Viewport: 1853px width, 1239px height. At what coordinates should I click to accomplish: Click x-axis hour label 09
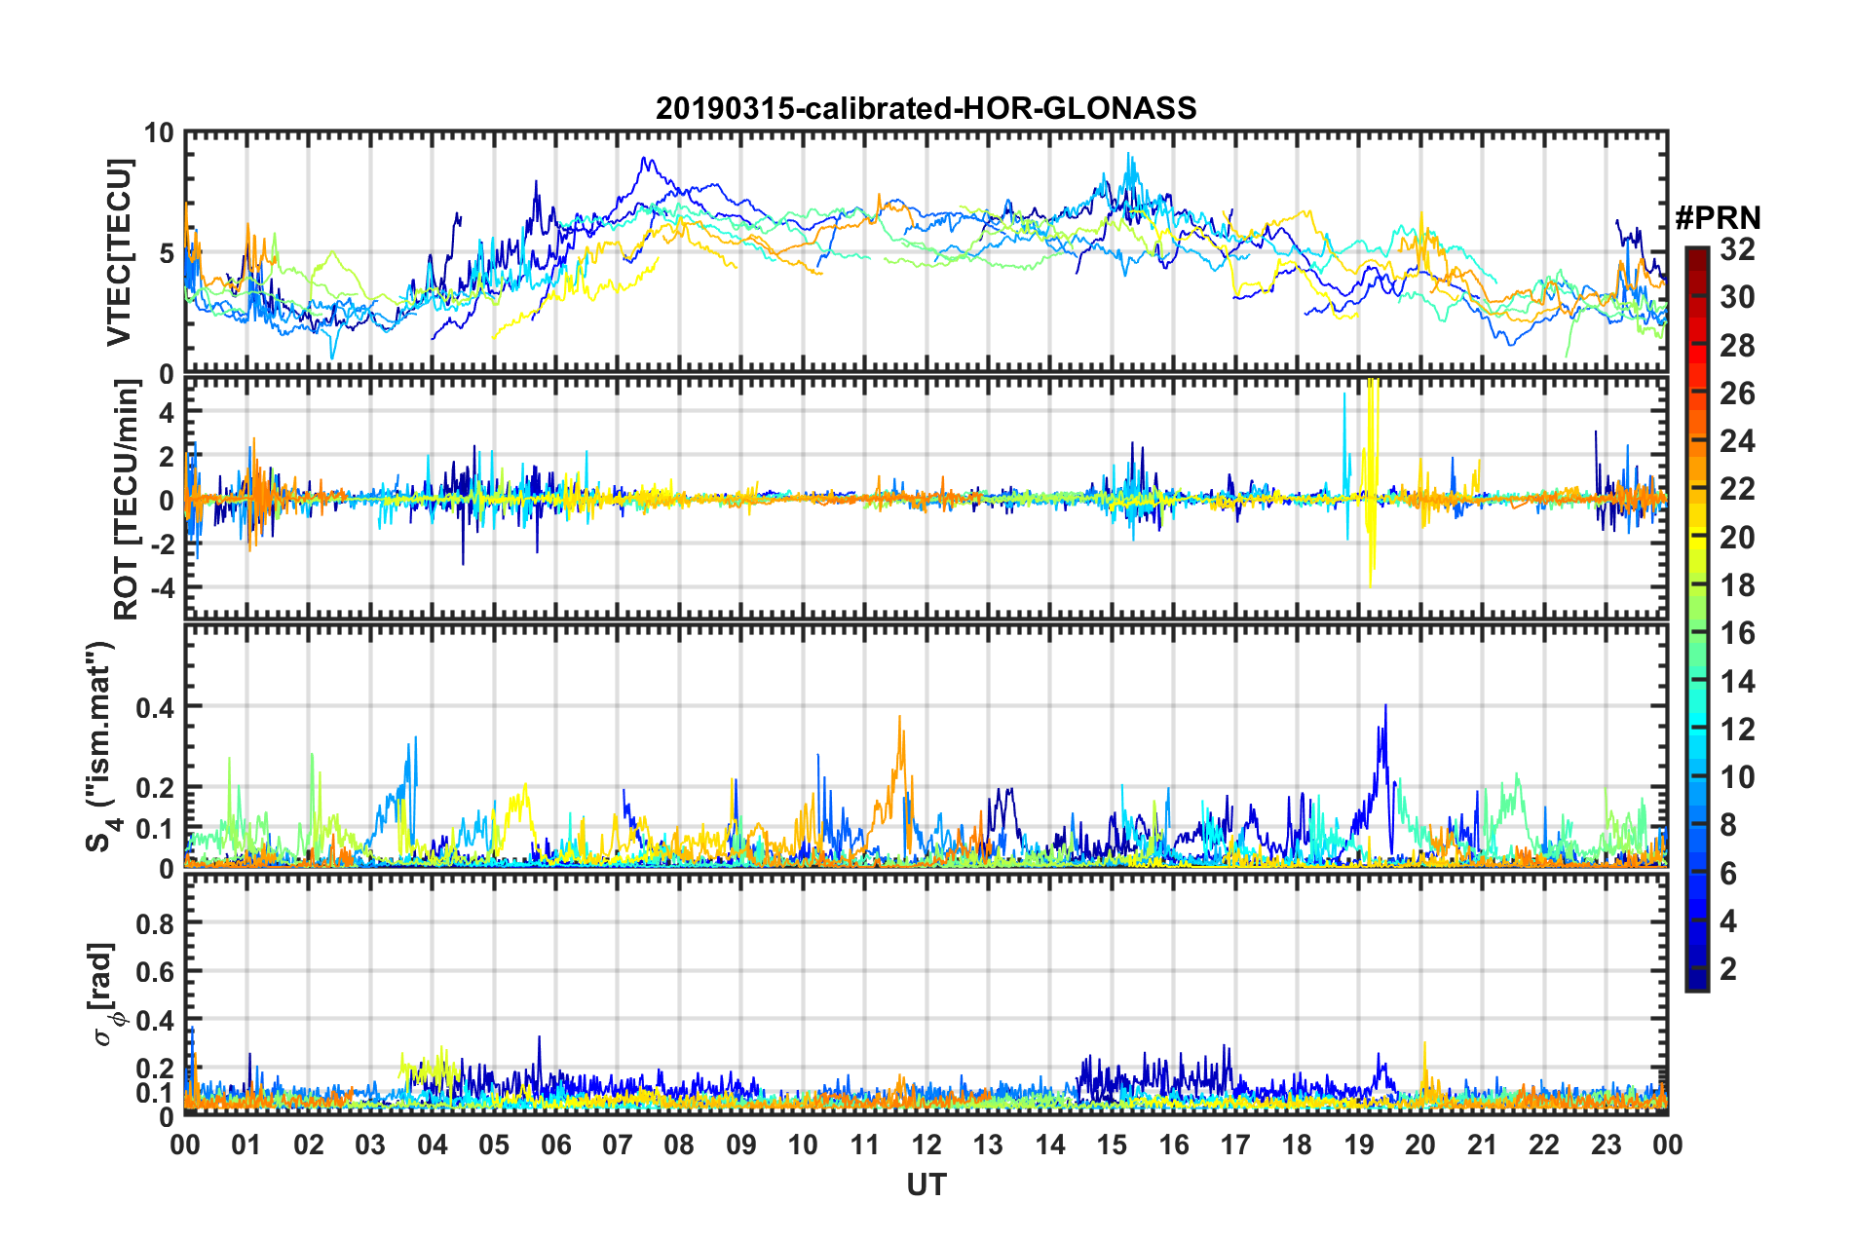pyautogui.click(x=741, y=1145)
